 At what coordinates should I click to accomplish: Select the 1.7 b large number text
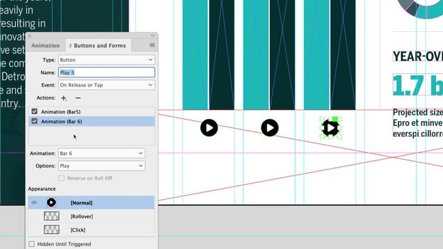pos(417,84)
